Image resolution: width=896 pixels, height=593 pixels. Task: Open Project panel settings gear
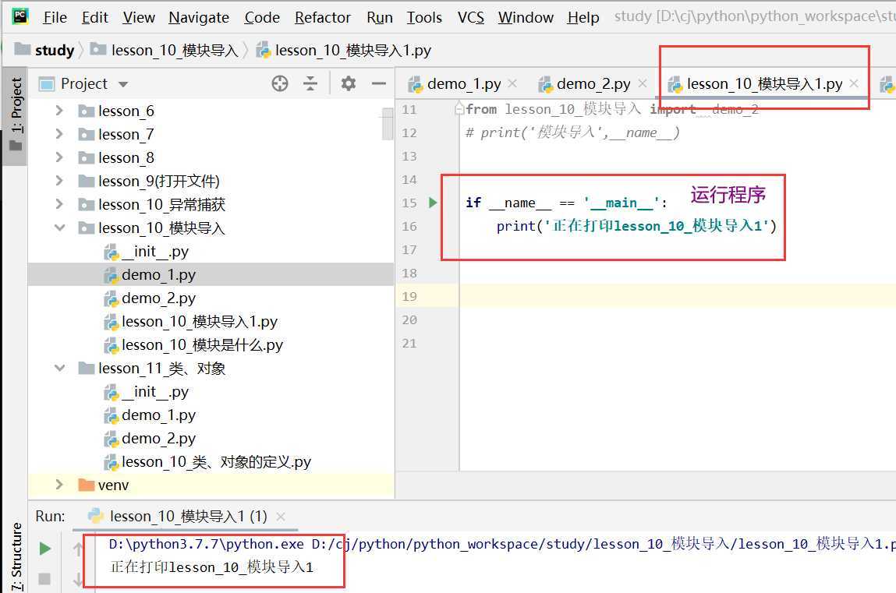[349, 84]
